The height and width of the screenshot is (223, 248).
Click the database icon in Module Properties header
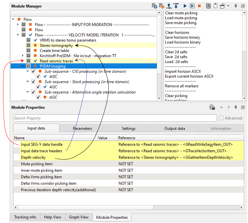pos(212,107)
